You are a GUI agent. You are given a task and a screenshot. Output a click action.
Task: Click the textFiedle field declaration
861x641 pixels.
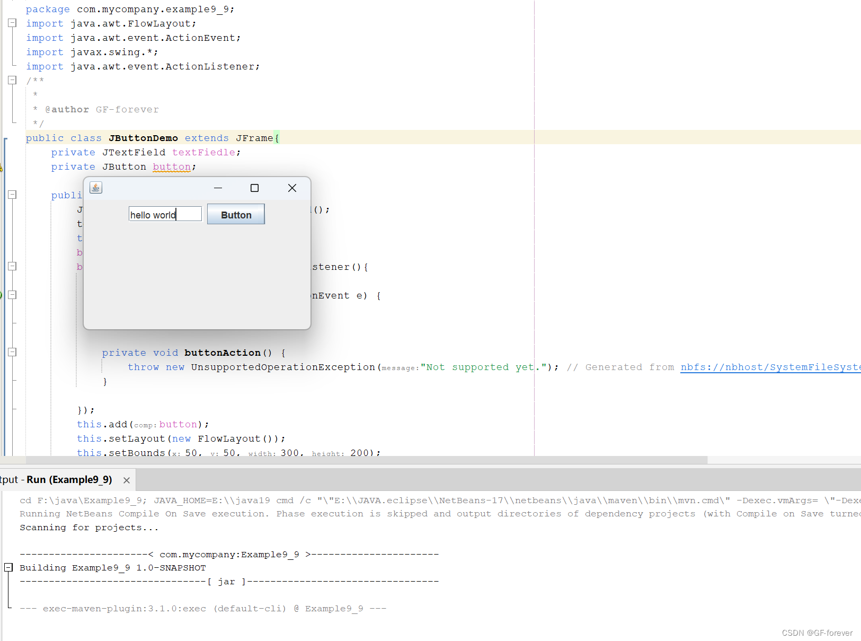pyautogui.click(x=203, y=153)
